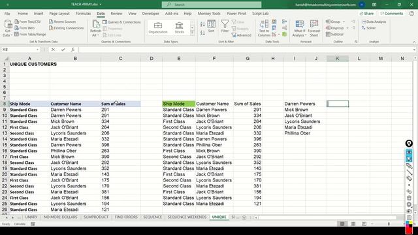Select cell K8

tap(338, 104)
